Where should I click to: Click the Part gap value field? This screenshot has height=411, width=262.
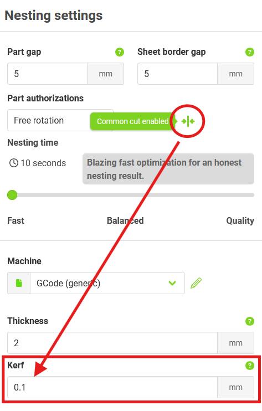tap(47, 74)
